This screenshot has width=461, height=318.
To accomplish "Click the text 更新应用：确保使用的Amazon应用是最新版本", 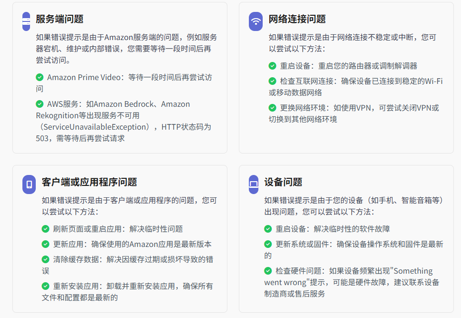I will pyautogui.click(x=133, y=244).
